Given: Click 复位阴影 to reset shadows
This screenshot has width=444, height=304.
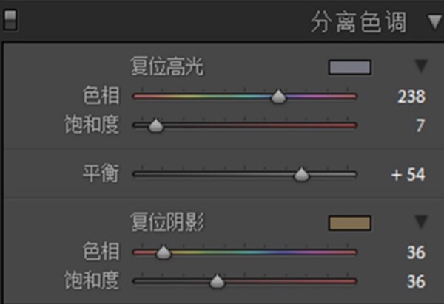Looking at the screenshot, I should point(166,222).
